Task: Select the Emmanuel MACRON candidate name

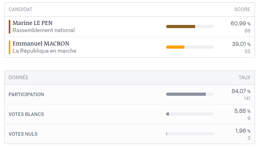Action: pyautogui.click(x=41, y=44)
